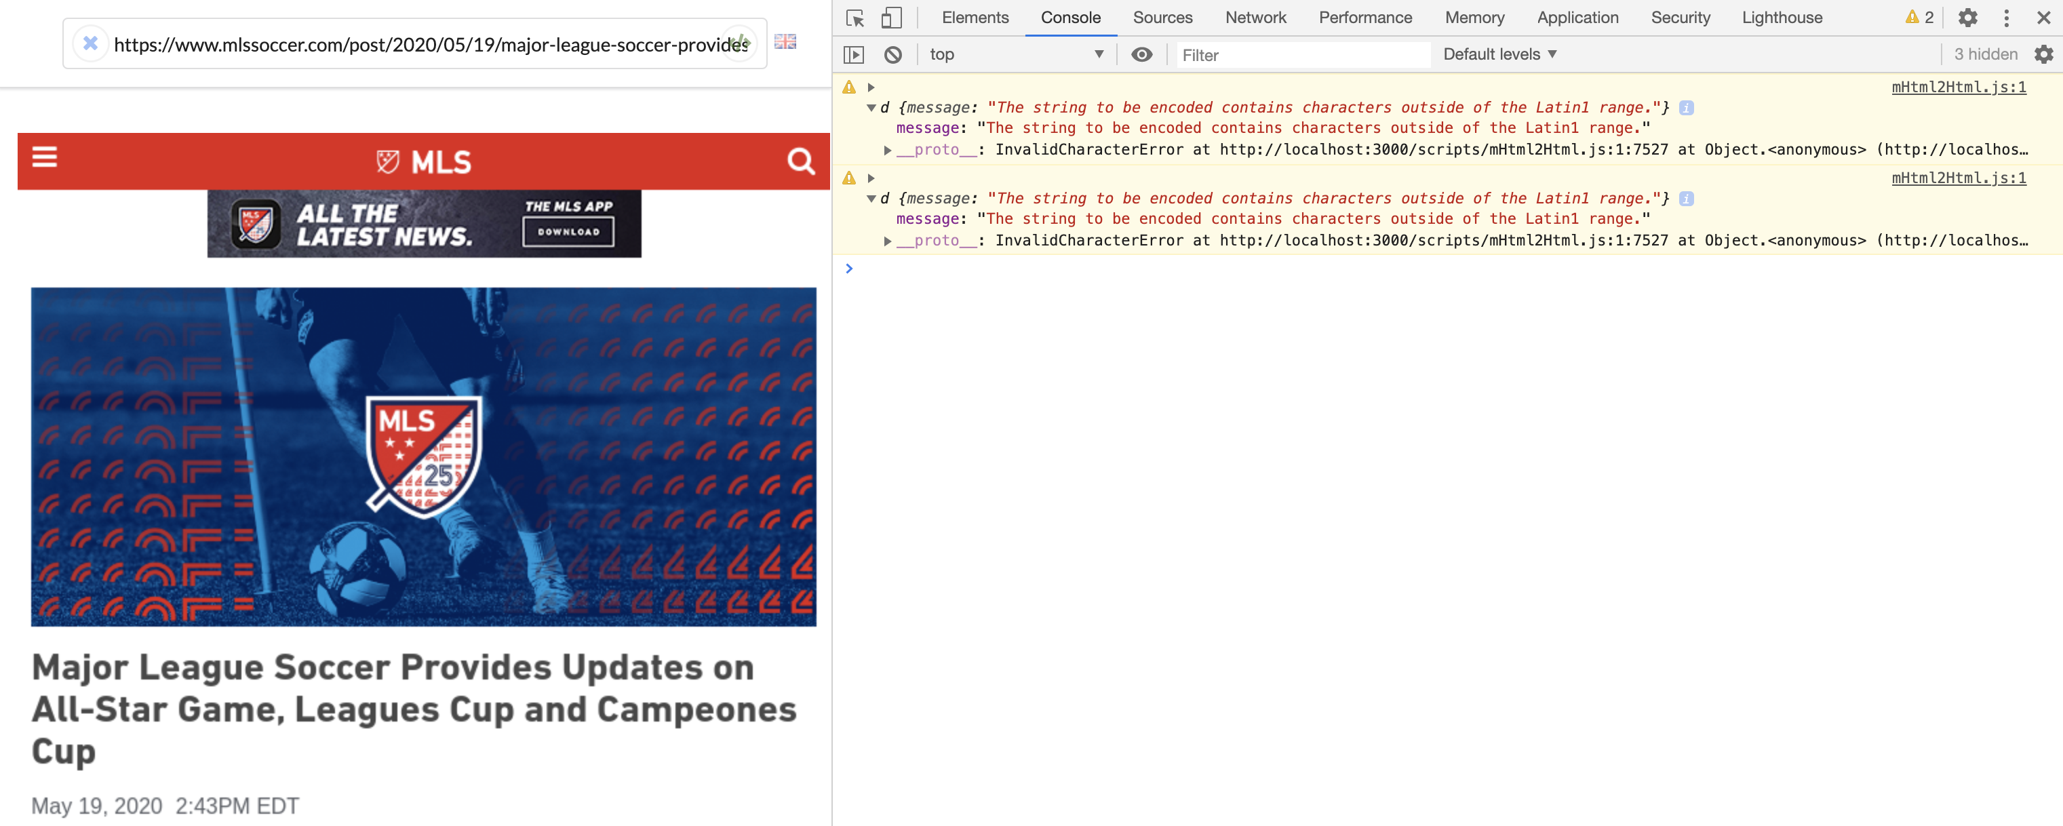The image size is (2063, 826).
Task: Expand the second warning message group
Action: (871, 178)
